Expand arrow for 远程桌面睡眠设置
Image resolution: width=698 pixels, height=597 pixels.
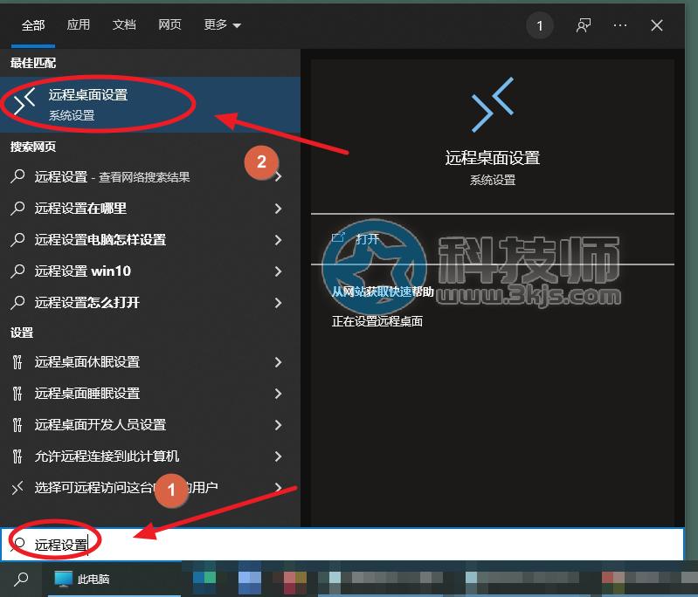coord(278,394)
